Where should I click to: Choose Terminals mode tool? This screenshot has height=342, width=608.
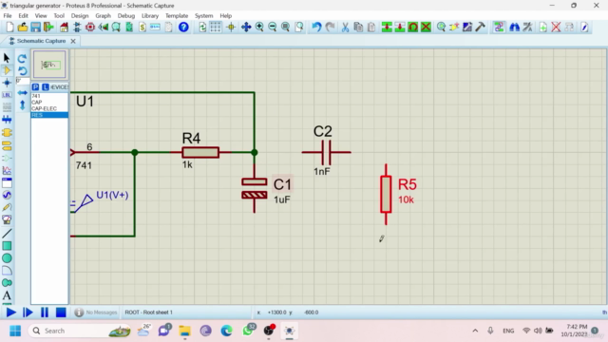coord(7,145)
